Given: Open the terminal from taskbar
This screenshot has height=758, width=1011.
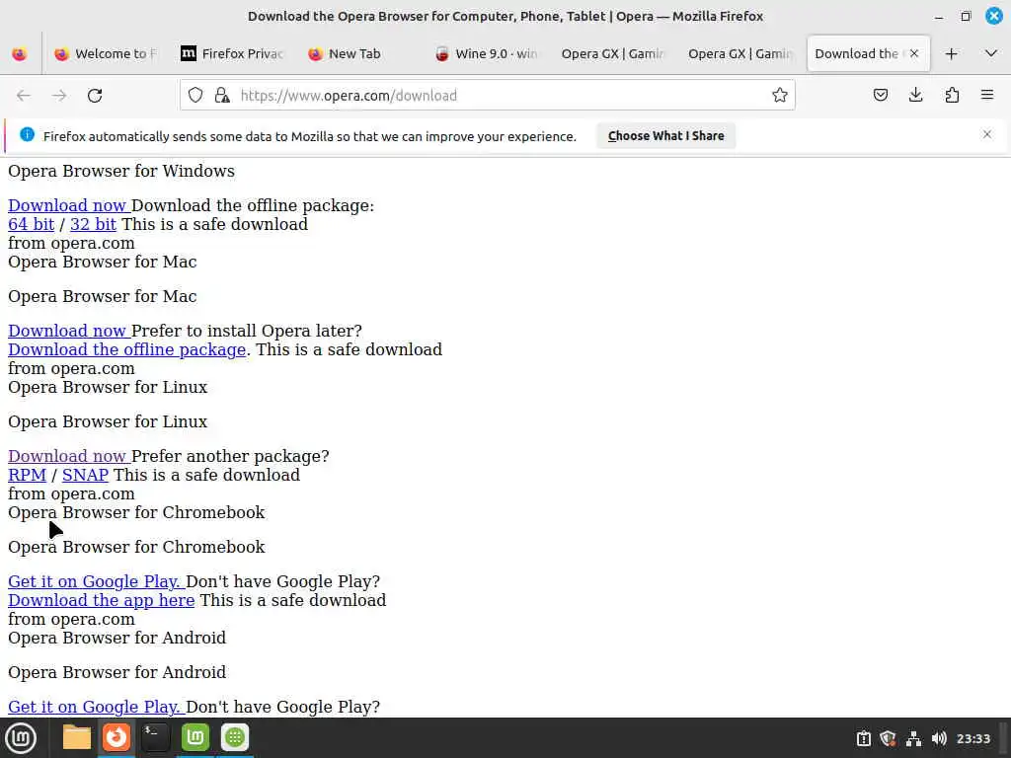Looking at the screenshot, I should tap(155, 737).
